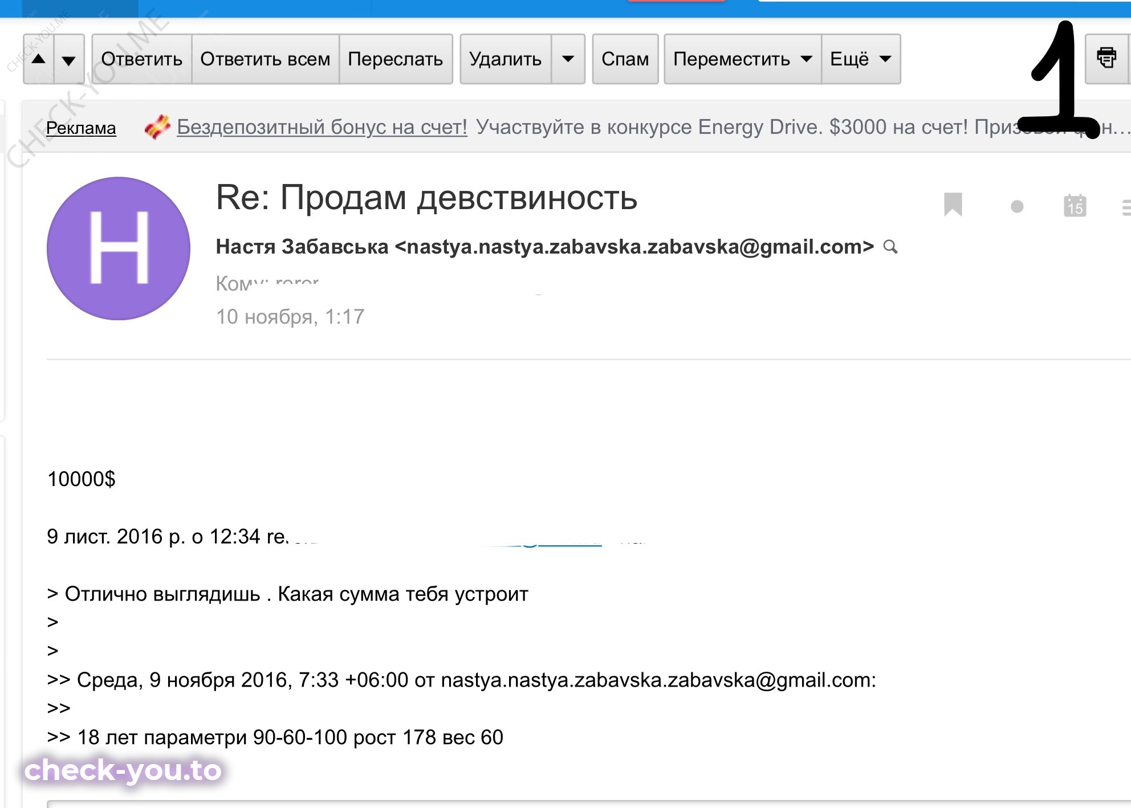
Task: Mark the message as Спам
Action: click(x=625, y=59)
